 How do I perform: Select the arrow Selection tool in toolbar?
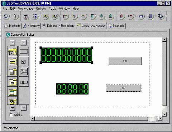pos(15,16)
